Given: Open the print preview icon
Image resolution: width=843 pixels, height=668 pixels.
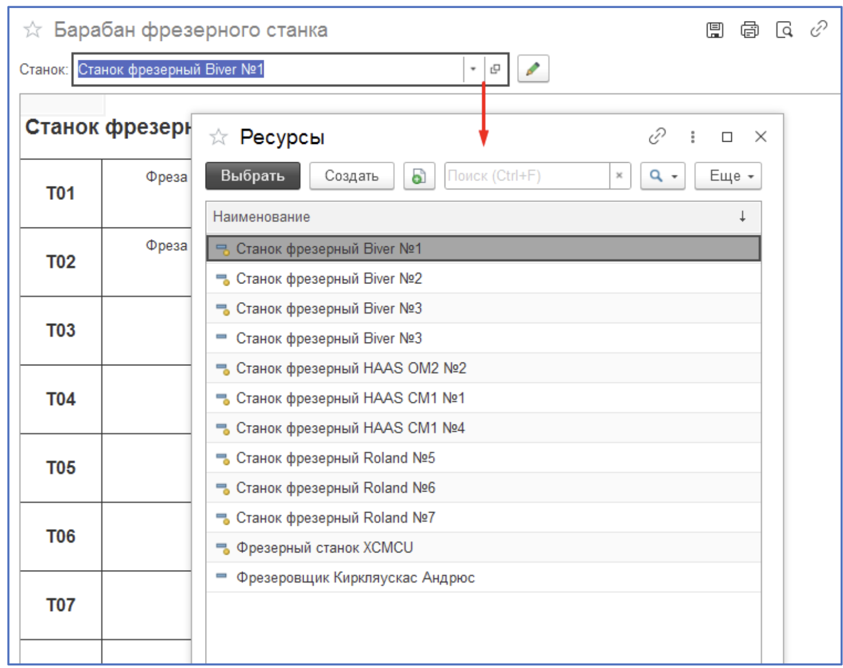Looking at the screenshot, I should pyautogui.click(x=784, y=30).
